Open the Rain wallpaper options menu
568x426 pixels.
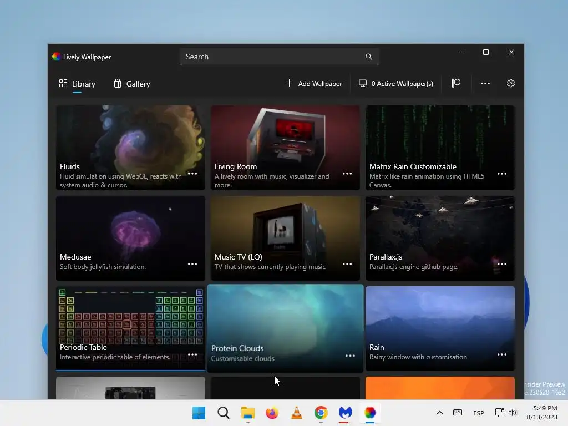[x=501, y=354]
